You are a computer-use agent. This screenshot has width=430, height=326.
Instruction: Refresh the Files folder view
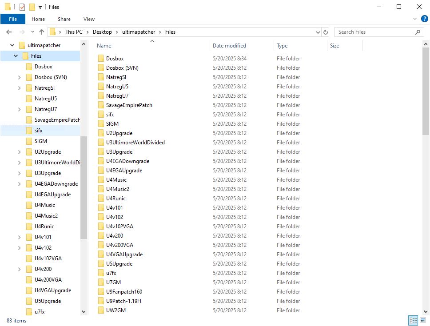[326, 32]
